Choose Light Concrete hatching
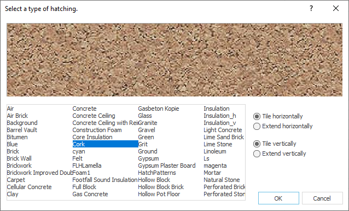The width and height of the screenshot is (349, 211). (223, 130)
